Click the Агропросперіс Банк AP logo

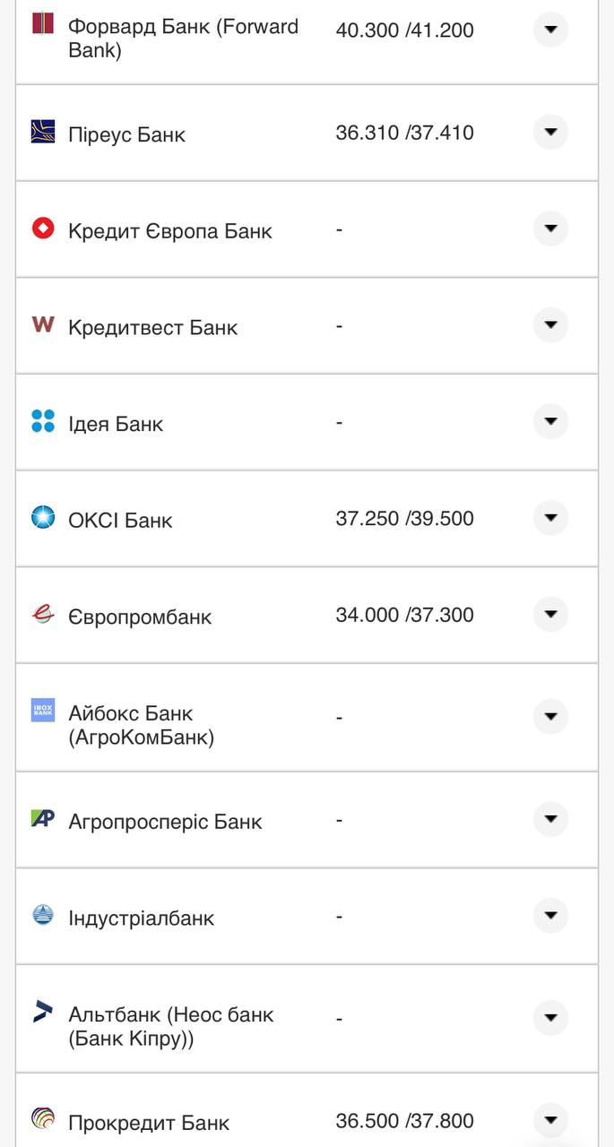point(43,818)
